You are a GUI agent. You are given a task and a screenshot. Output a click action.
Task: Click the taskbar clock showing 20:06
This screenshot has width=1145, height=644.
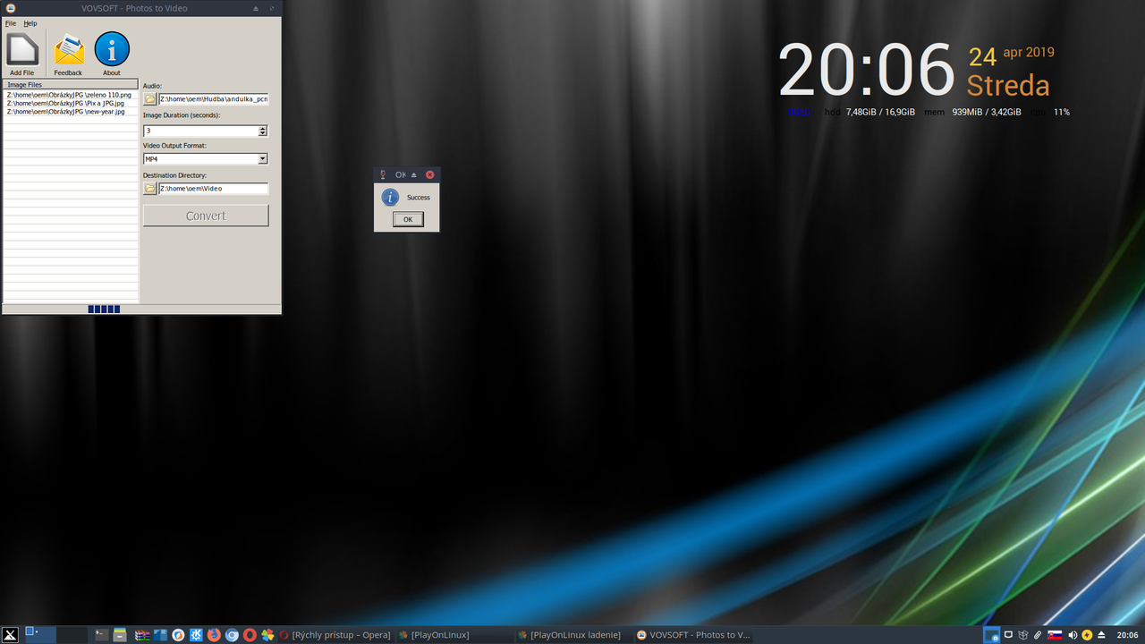(x=1127, y=635)
